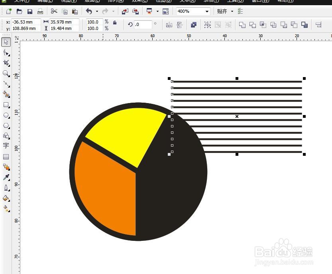Select the Pick tool in toolbox
Image resolution: width=332 pixels, height=274 pixels.
pyautogui.click(x=6, y=42)
